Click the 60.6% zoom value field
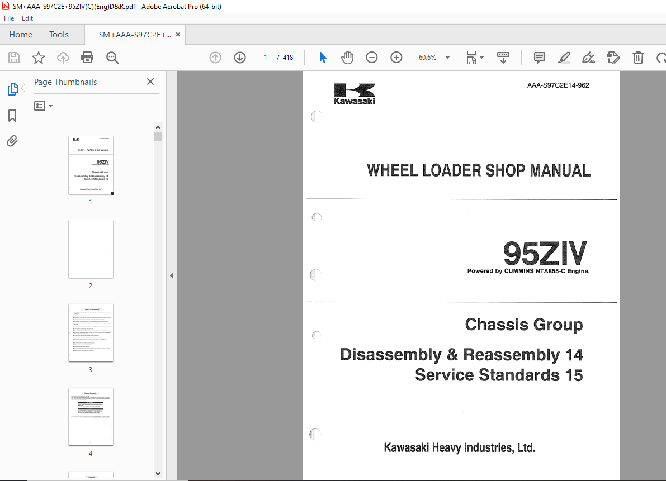This screenshot has height=481, width=666. click(x=428, y=57)
